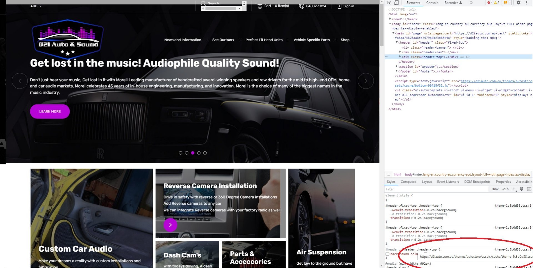Click the phone icon beside 0400290124
The image size is (533, 268).
(x=301, y=6)
